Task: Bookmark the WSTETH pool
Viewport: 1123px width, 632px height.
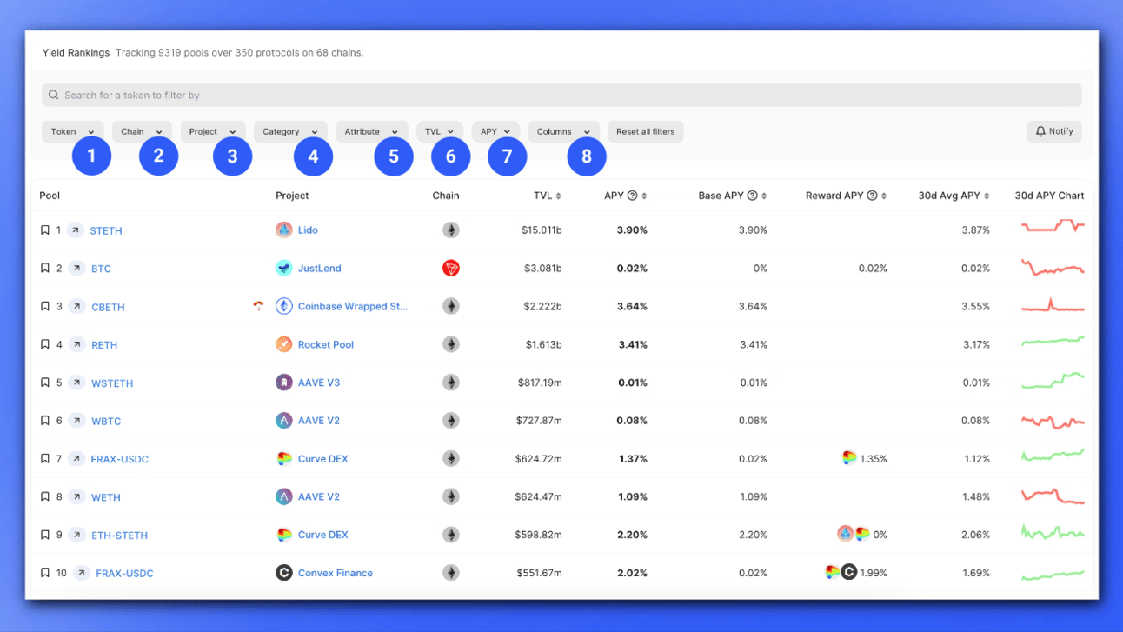Action: point(45,383)
